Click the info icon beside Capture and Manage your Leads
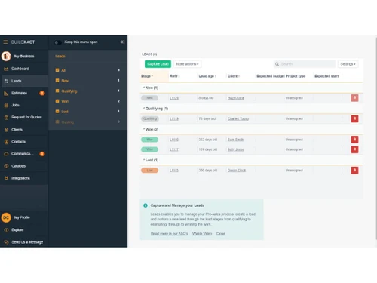The width and height of the screenshot is (377, 283). (146, 205)
